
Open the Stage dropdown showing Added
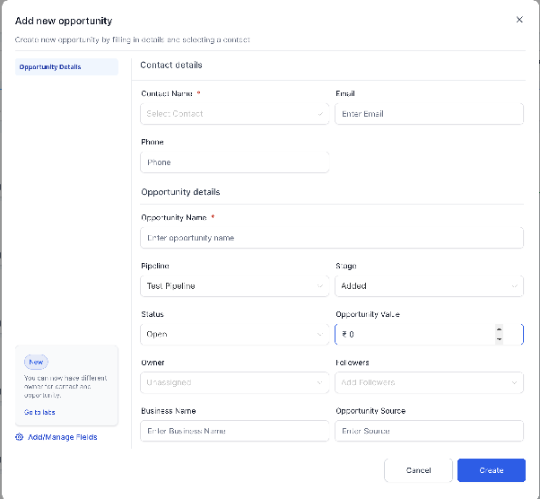click(429, 286)
